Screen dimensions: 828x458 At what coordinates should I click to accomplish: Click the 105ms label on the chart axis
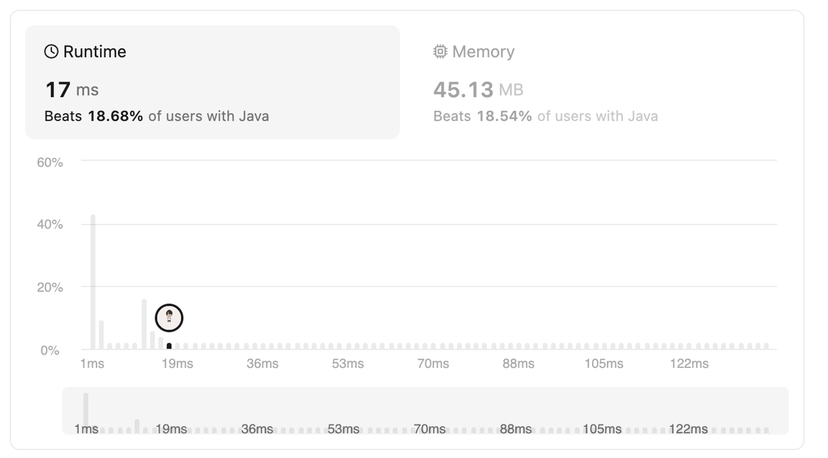tap(604, 364)
